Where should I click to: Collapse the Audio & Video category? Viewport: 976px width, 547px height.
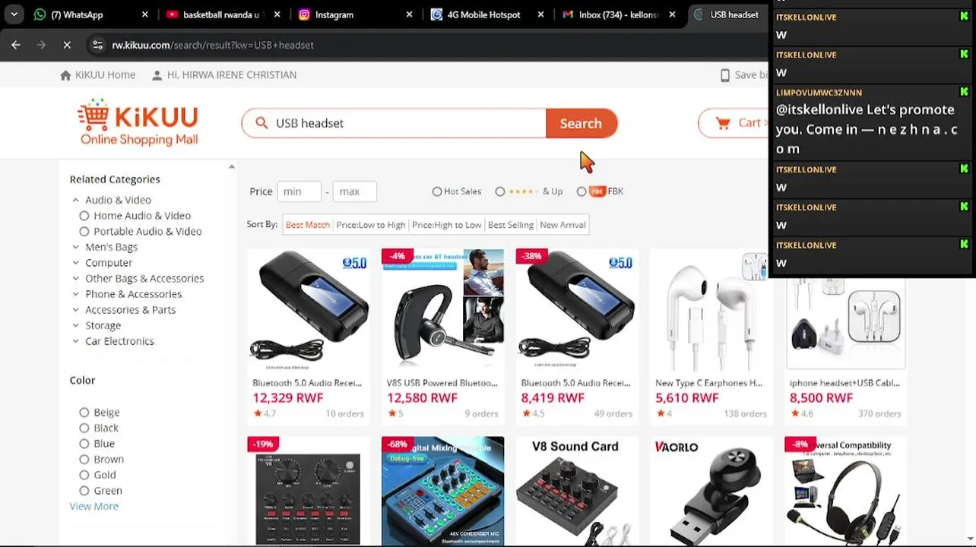point(75,200)
